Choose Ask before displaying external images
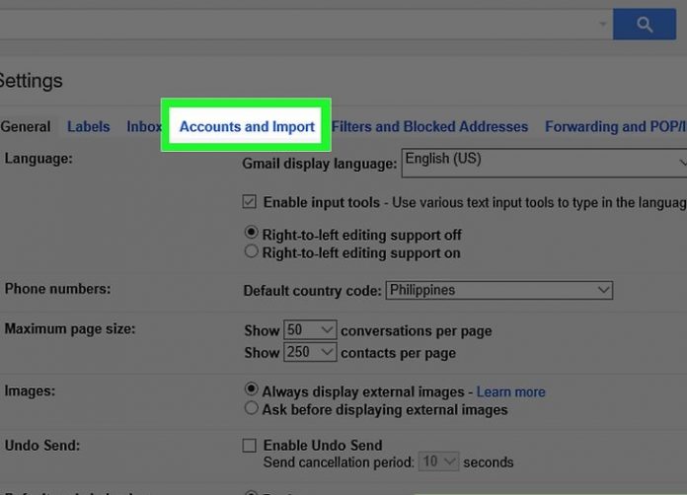The width and height of the screenshot is (687, 495). click(x=252, y=408)
